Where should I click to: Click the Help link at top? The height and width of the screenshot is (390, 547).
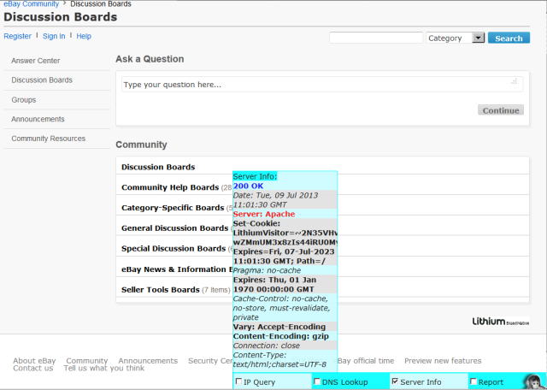(x=84, y=36)
